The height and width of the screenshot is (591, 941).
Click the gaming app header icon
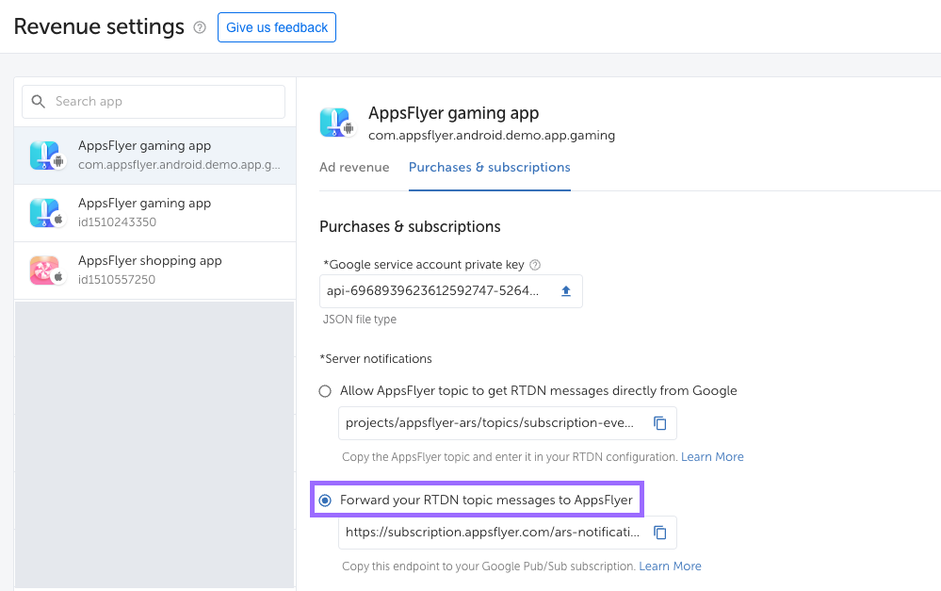(335, 123)
